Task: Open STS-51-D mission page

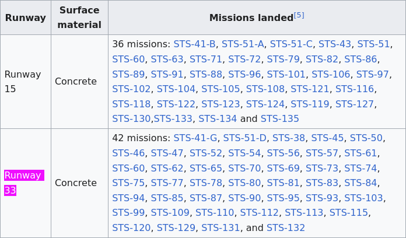Action: [x=244, y=138]
